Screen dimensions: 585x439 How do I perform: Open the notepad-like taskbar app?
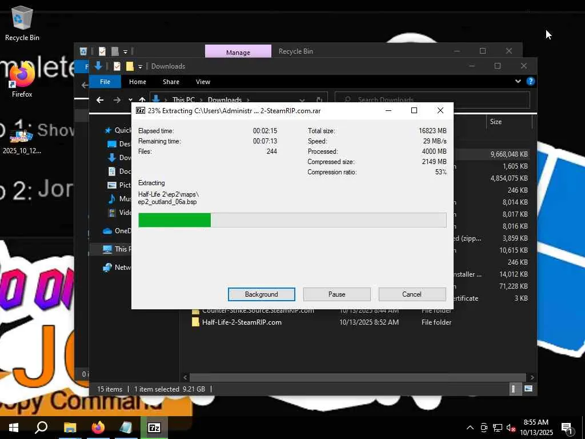click(x=126, y=428)
